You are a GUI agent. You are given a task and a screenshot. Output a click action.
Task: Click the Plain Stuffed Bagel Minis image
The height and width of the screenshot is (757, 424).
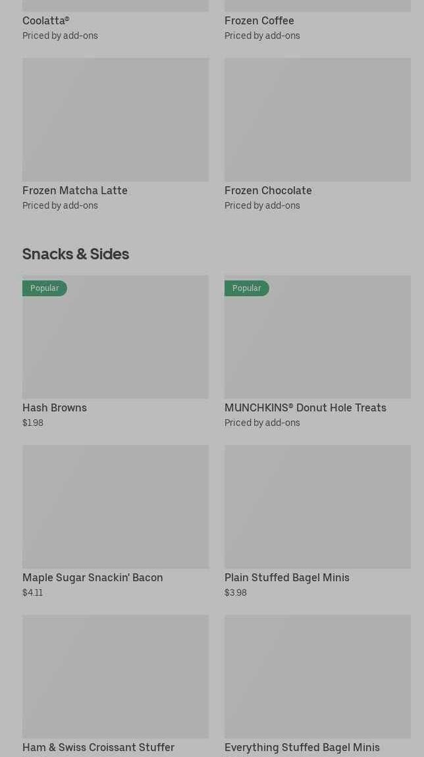pos(317,506)
